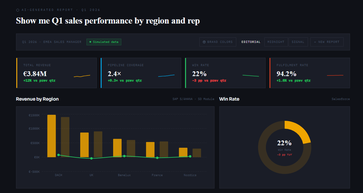Click the France current-quarter revenue bar
The width and height of the screenshot is (363, 193).
coord(150,150)
